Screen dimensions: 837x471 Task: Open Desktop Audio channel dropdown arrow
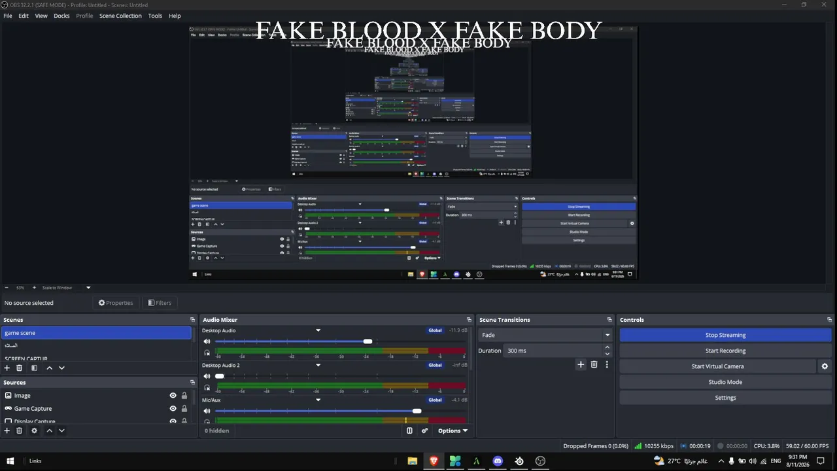coord(318,330)
